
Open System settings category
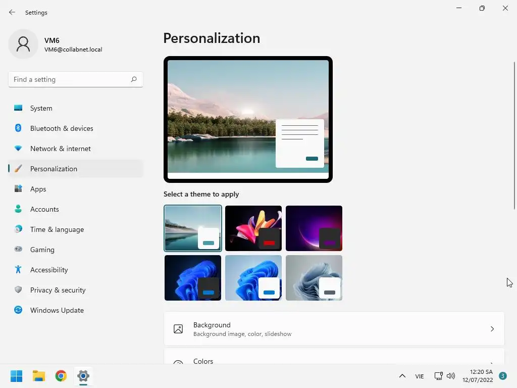coord(76,108)
